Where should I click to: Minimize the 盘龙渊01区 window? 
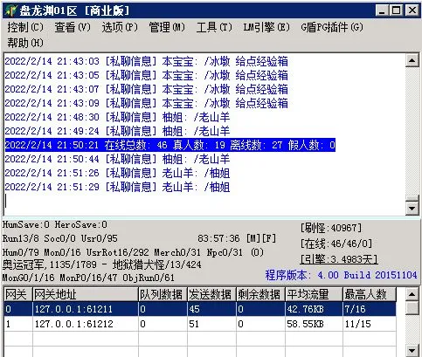point(382,10)
